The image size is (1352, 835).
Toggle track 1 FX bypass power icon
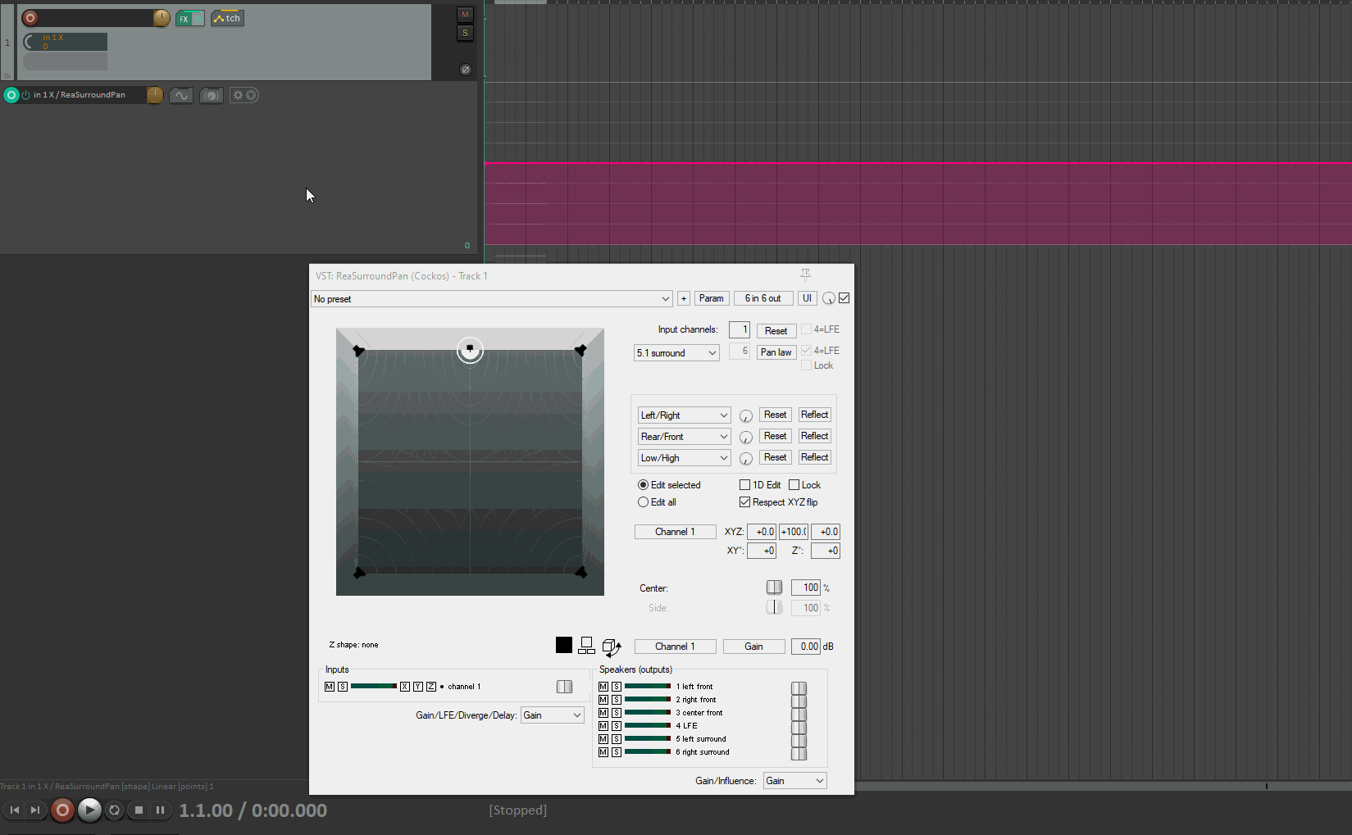(198, 19)
